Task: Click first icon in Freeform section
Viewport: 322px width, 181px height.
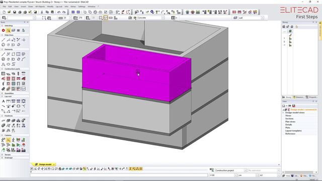Action: point(4,121)
